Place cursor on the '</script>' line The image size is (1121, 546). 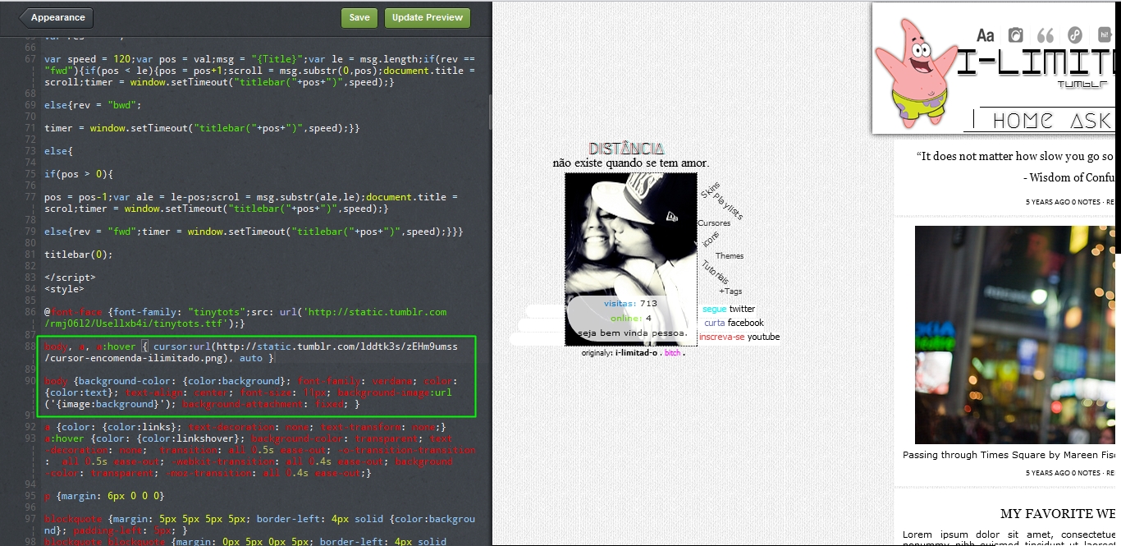tap(70, 278)
